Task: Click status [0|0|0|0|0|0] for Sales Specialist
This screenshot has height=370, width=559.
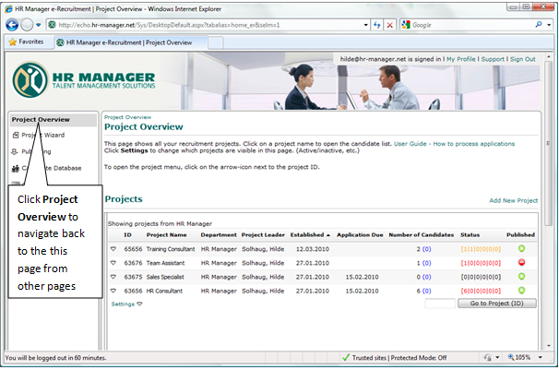Action: coord(481,277)
